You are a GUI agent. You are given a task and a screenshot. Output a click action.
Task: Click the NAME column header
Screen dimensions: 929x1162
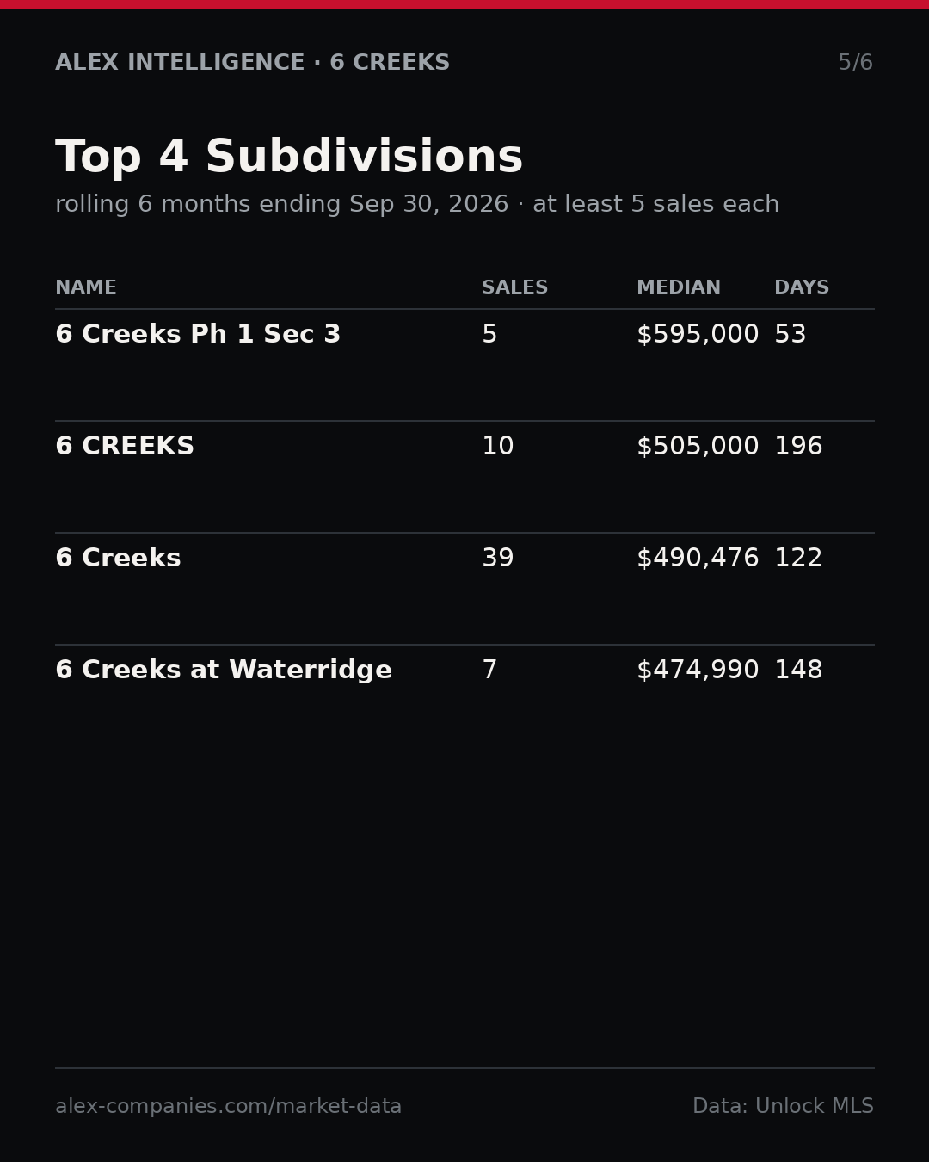(86, 287)
